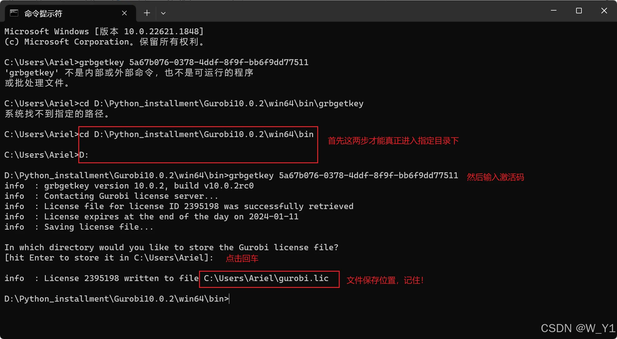Click the C:\Users\Ariel\gurobi.lic file path

tap(266, 278)
